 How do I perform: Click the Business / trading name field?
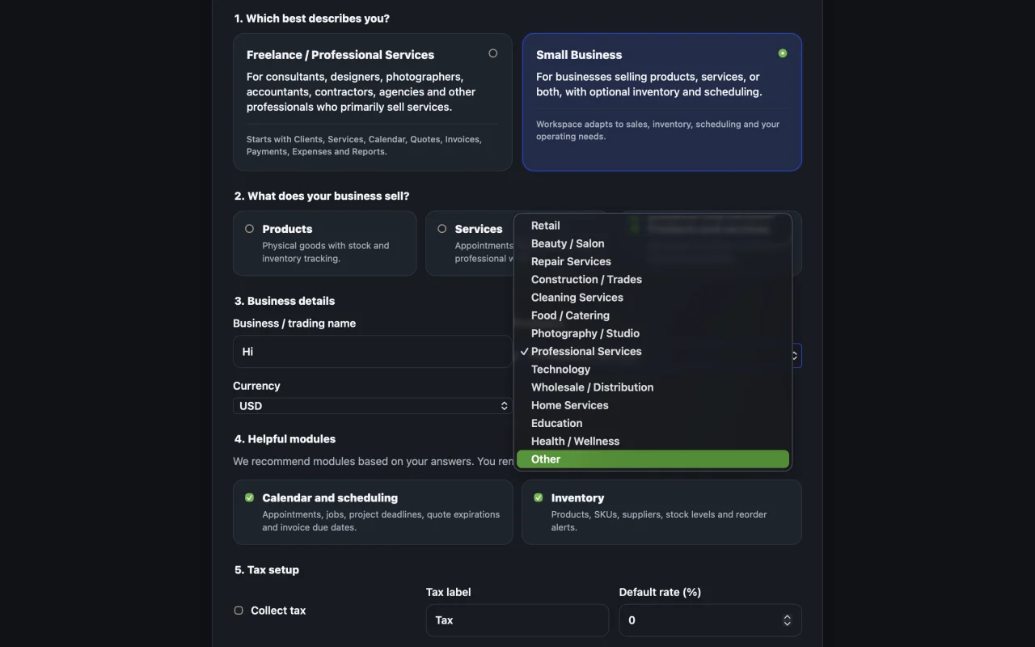click(373, 352)
